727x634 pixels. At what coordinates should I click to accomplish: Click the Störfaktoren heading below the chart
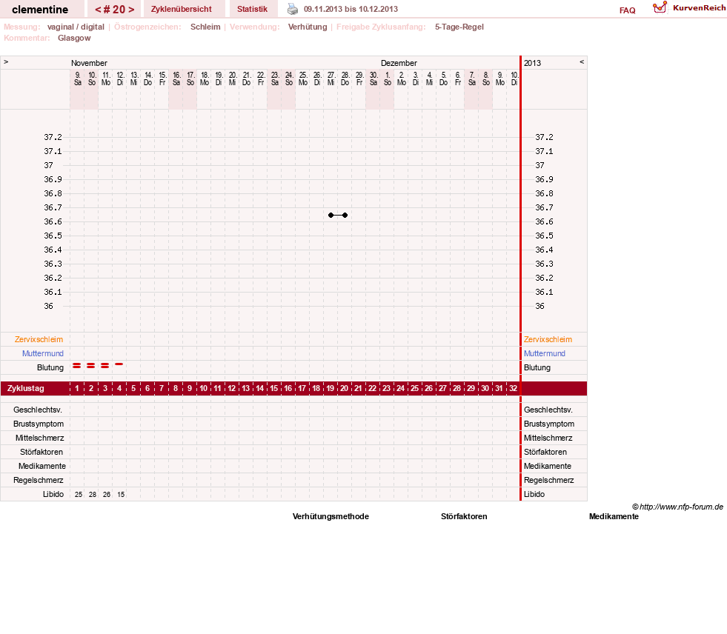click(x=464, y=516)
